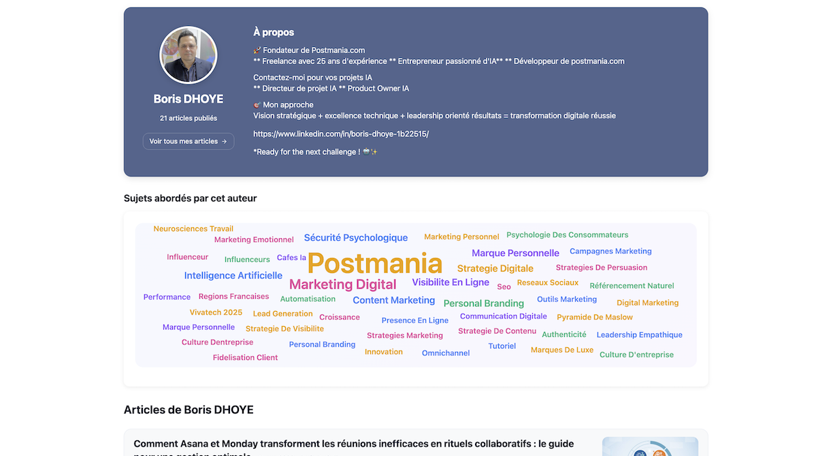
Task: Open the LinkedIn profile URL
Action: click(341, 134)
